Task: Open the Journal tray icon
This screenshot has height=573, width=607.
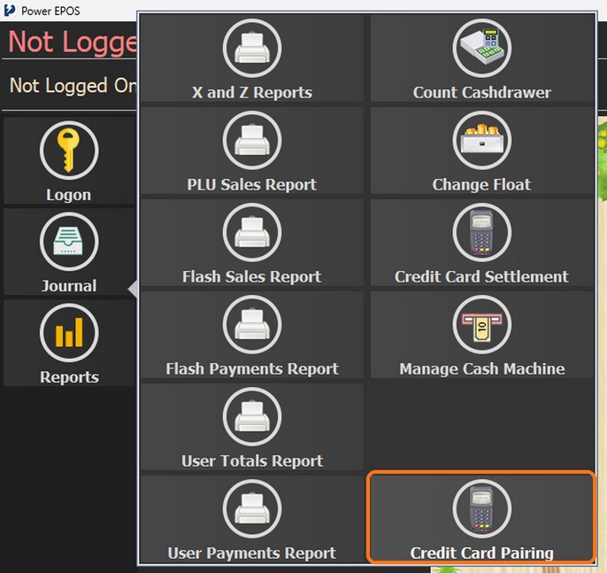Action: [69, 242]
